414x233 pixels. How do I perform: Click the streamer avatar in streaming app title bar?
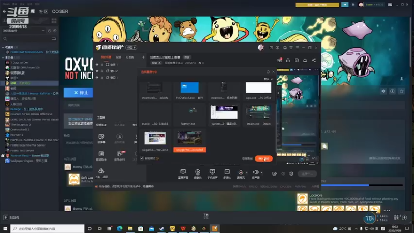pyautogui.click(x=261, y=48)
